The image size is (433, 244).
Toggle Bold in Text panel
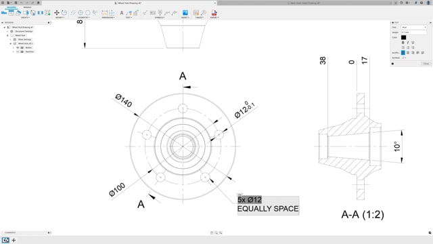coord(403,43)
